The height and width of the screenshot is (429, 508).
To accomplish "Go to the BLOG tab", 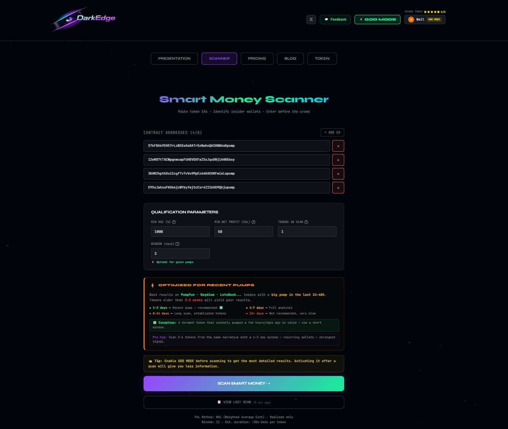I will click(290, 59).
